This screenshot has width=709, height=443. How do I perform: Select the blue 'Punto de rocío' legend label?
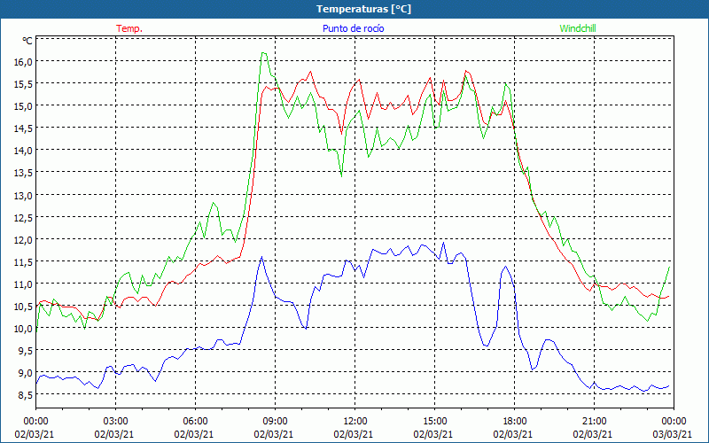pos(353,28)
